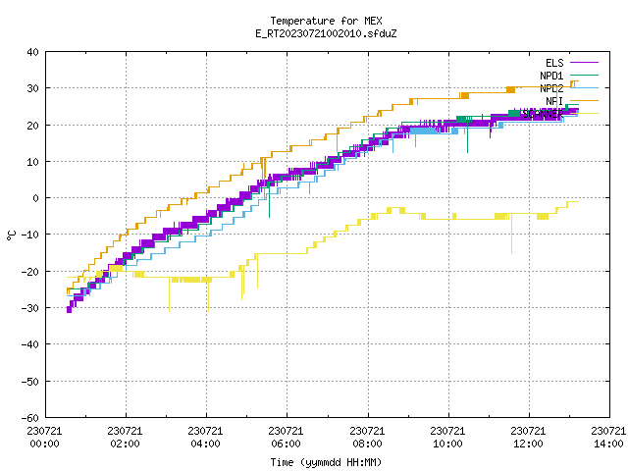
Task: Click the "Time (yymmdd HH:MM)" axis title
Action: click(326, 462)
